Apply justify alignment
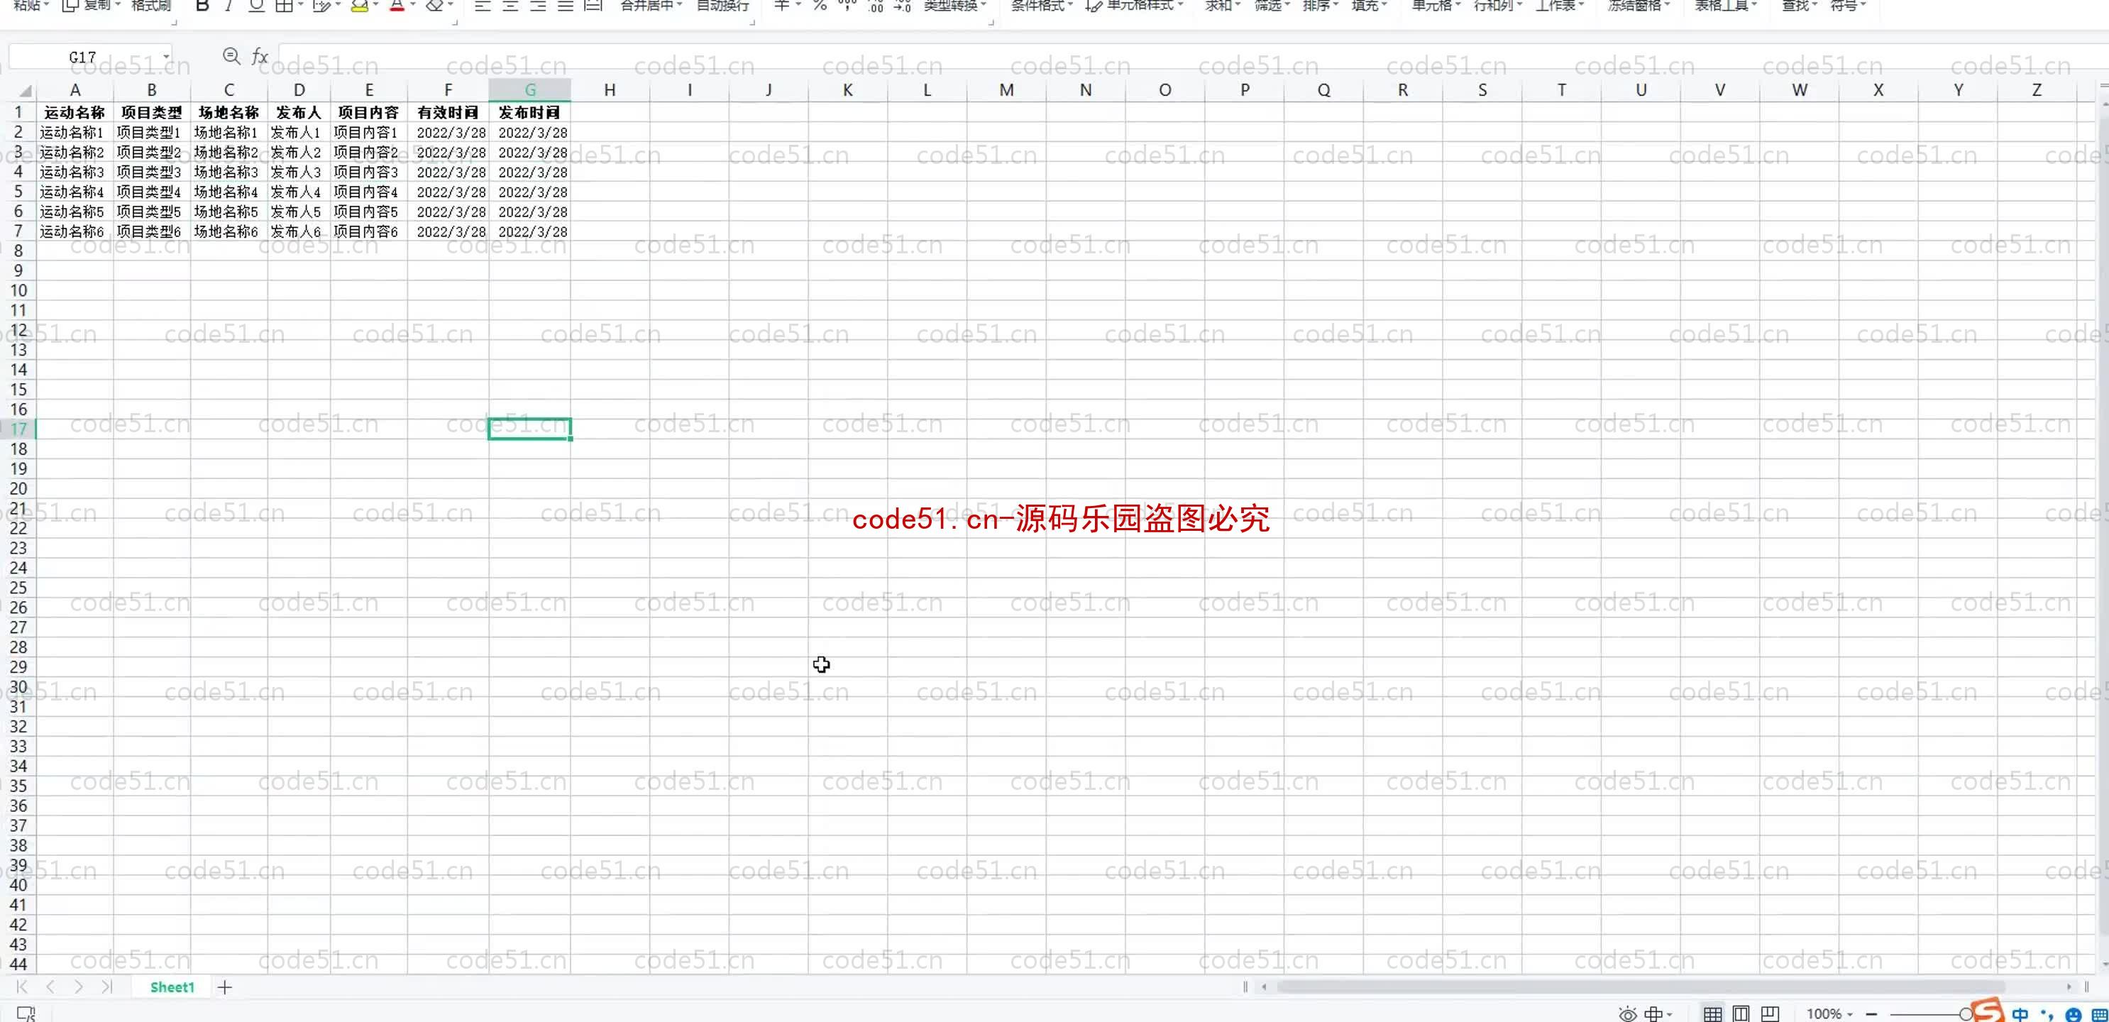Screen dimensions: 2109x1022 click(566, 6)
